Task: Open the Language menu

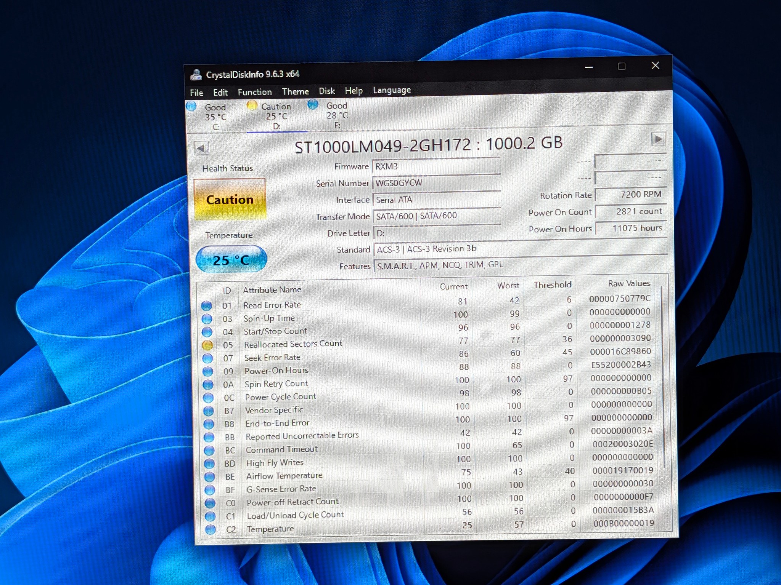Action: coord(392,91)
